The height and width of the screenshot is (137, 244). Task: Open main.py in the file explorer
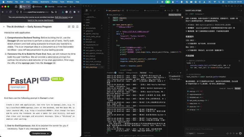pos(88,39)
